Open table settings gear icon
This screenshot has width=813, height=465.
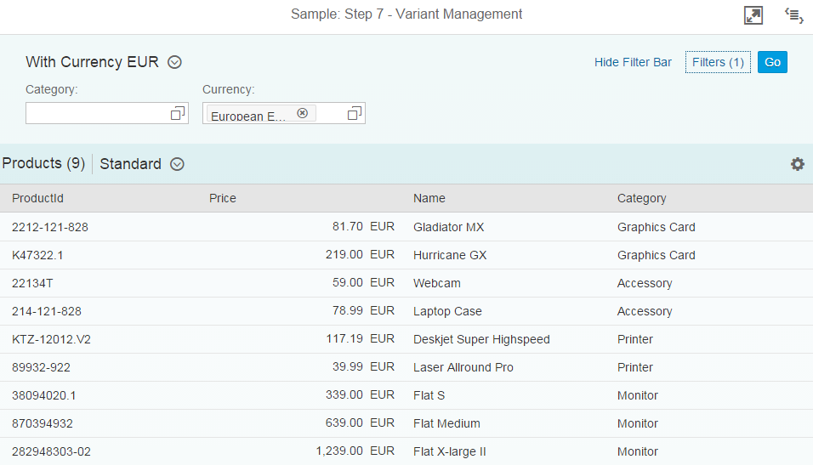tap(797, 164)
